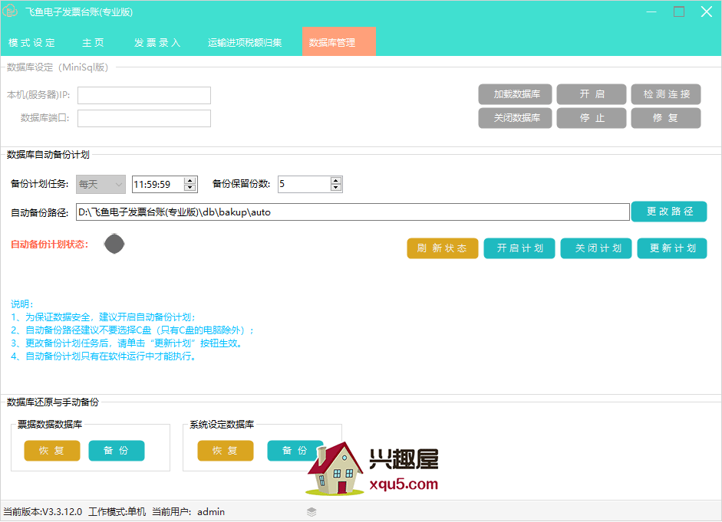Click the red 自动备份计划状态 label
This screenshot has width=722, height=522.
(x=50, y=245)
